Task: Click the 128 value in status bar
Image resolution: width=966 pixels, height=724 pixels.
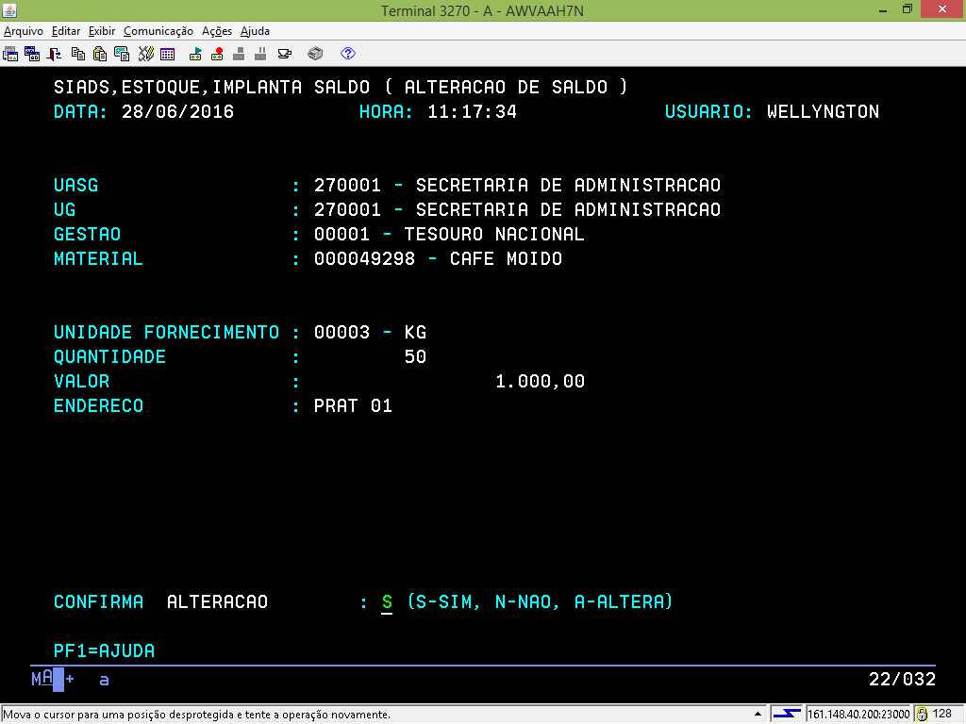Action: [942, 715]
